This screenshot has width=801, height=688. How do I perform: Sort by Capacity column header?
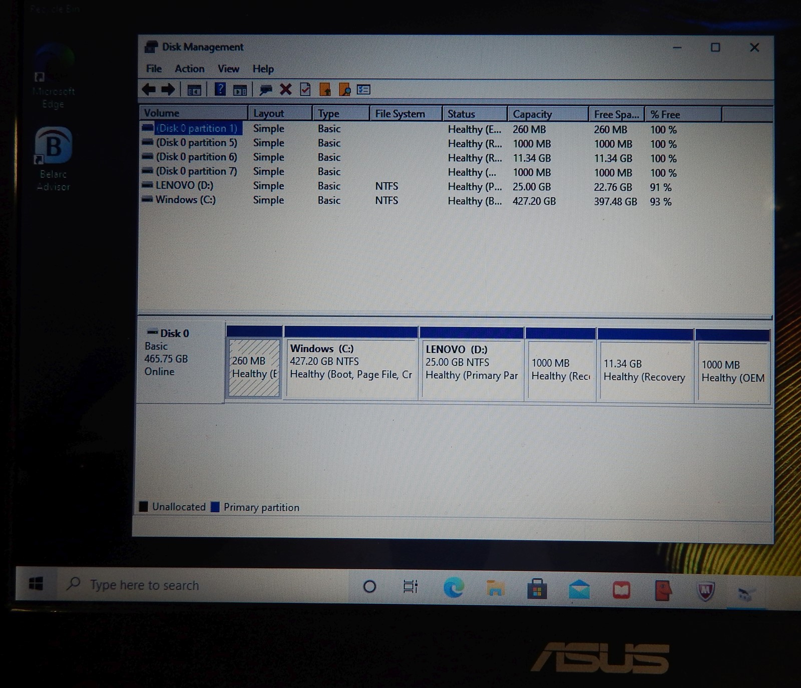coord(548,114)
